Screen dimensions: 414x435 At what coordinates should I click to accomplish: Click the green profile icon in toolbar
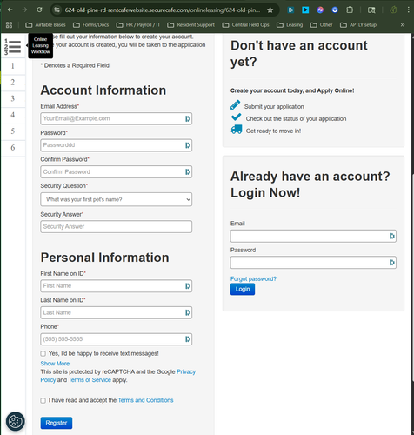click(393, 10)
